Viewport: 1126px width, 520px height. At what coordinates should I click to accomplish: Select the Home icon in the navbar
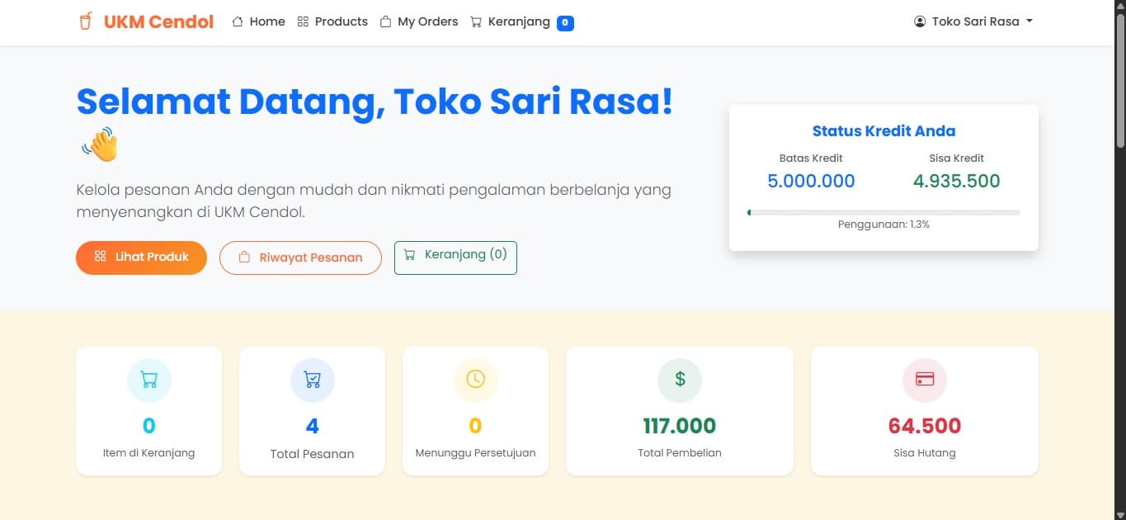point(237,21)
